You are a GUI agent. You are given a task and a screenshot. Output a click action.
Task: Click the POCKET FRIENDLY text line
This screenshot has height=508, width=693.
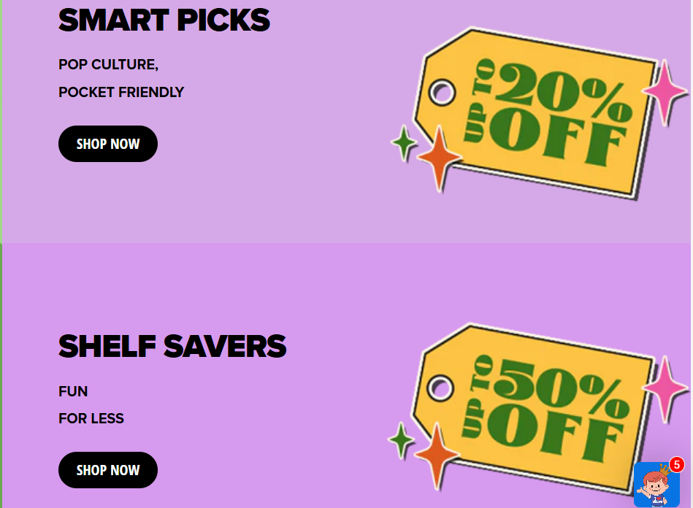[121, 92]
